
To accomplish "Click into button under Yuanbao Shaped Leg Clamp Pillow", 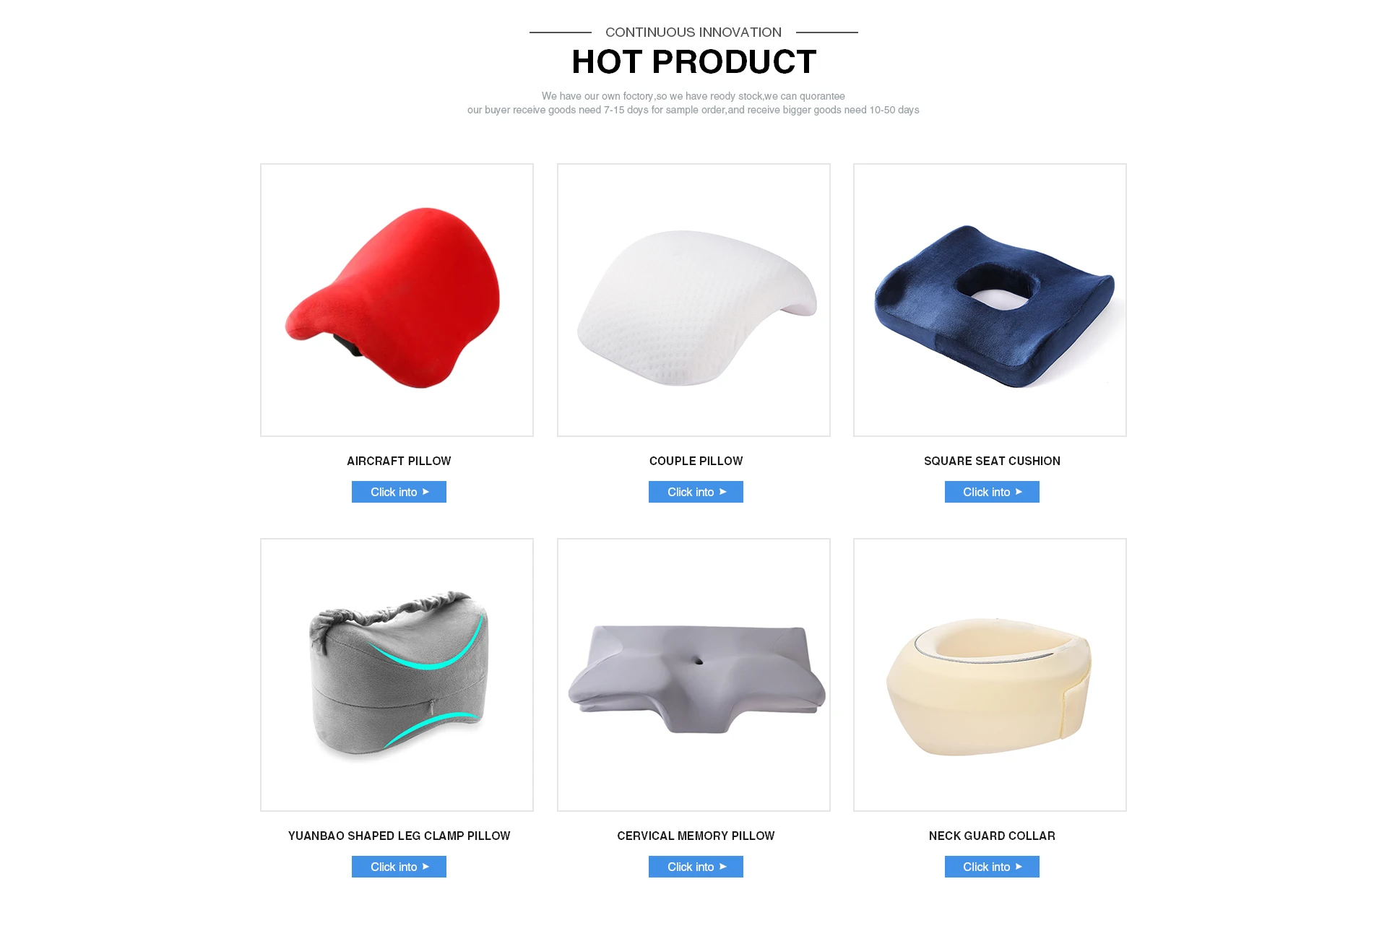I will click(399, 867).
